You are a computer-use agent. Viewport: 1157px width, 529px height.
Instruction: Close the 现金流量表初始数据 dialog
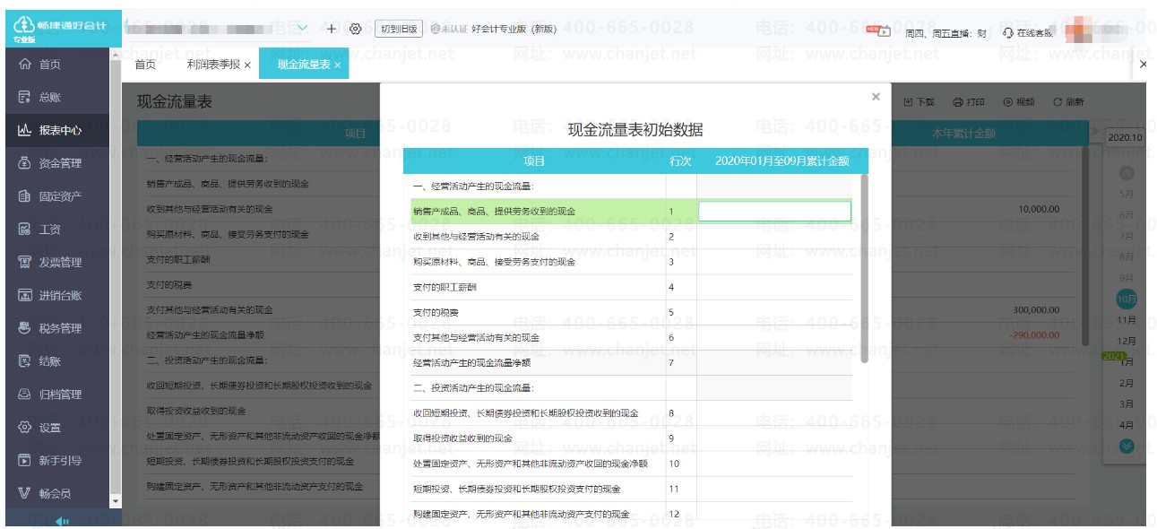[x=876, y=97]
